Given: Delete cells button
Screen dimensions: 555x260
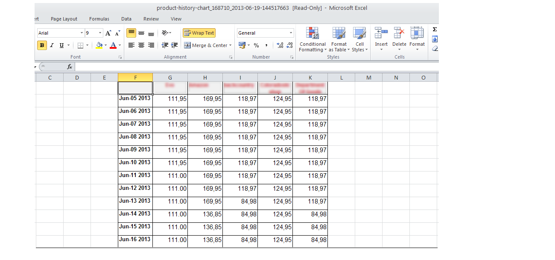Looking at the screenshot, I should pos(399,39).
